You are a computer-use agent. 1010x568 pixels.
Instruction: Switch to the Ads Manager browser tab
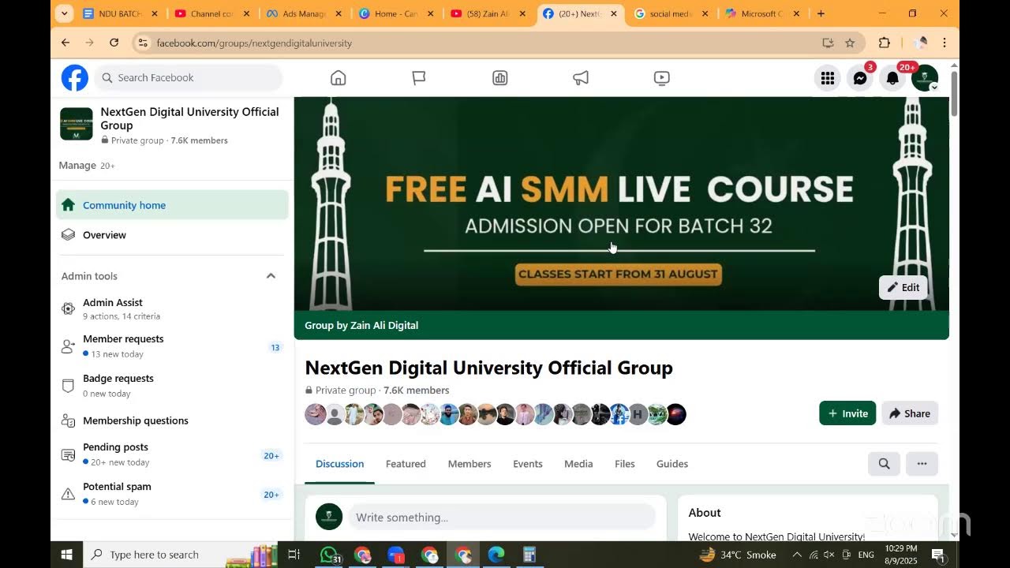[x=305, y=13]
